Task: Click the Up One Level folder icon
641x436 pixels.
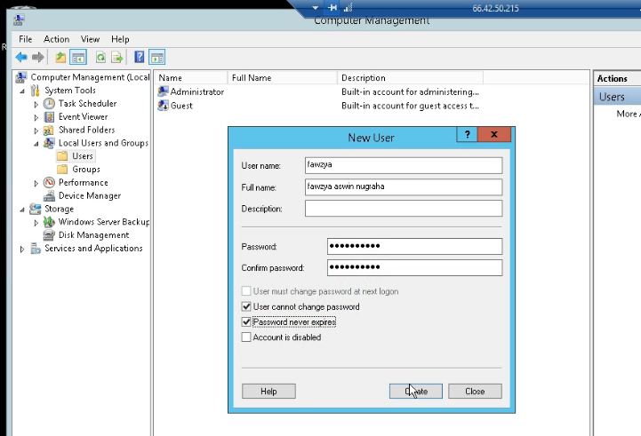Action: (x=60, y=58)
